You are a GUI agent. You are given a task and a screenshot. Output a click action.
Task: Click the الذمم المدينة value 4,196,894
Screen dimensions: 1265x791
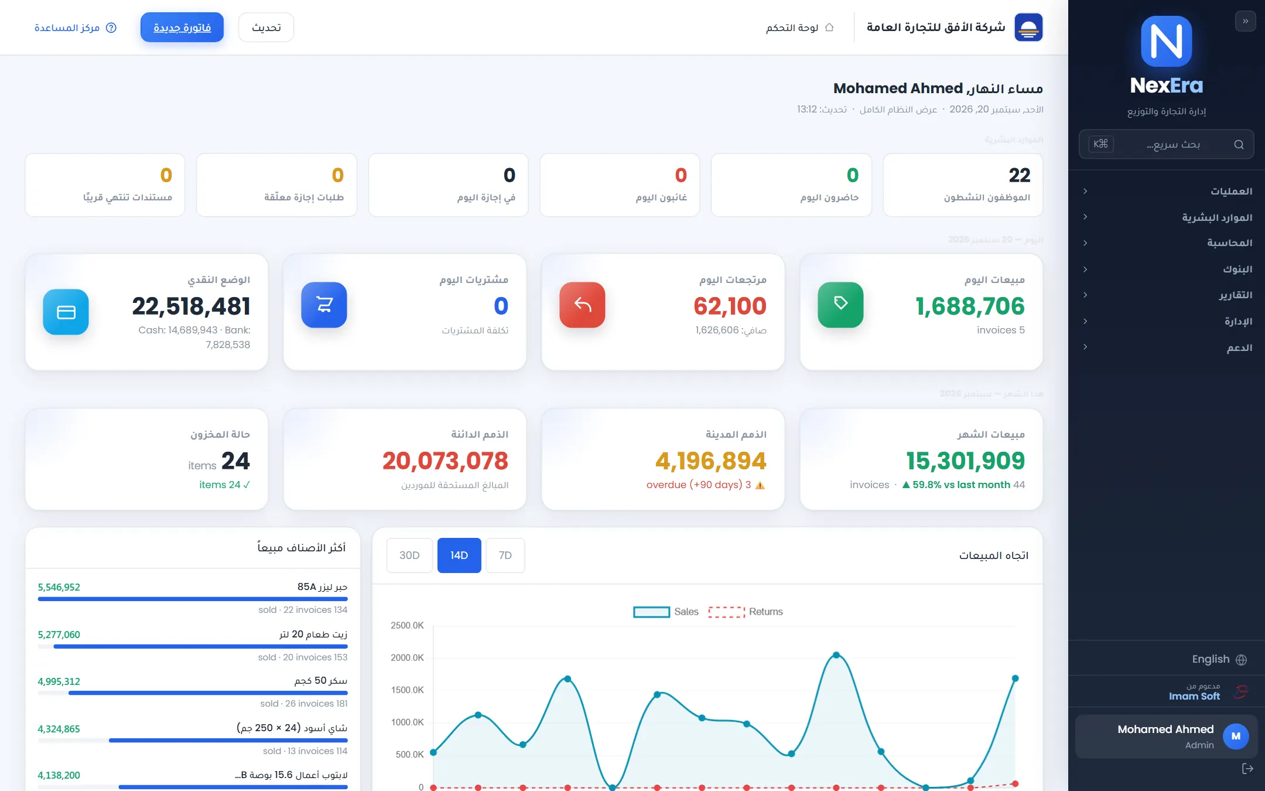click(710, 461)
